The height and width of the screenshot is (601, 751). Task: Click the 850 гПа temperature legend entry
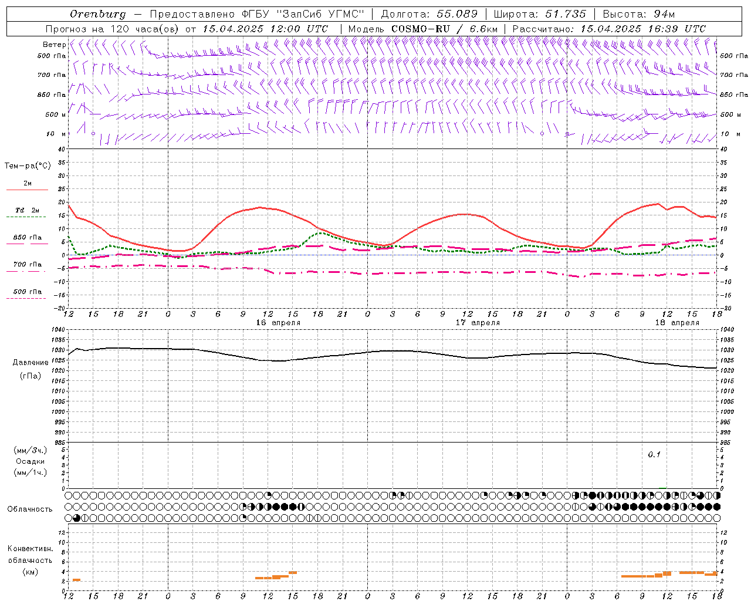[x=27, y=239]
